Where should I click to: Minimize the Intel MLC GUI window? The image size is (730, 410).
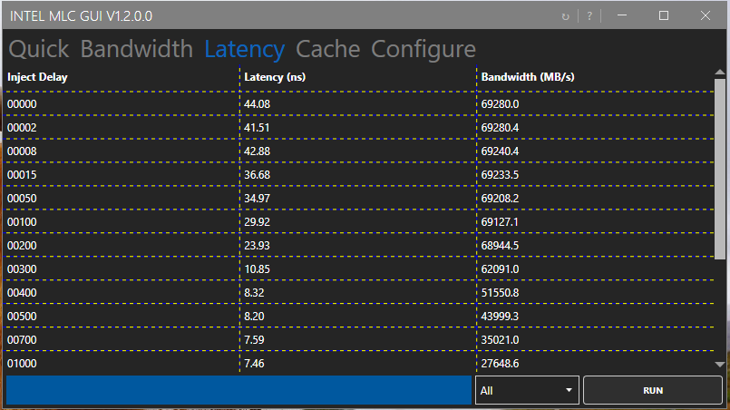621,15
